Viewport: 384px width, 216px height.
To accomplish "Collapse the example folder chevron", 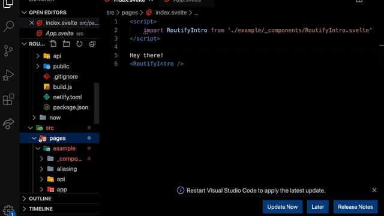I will pyautogui.click(x=38, y=148).
